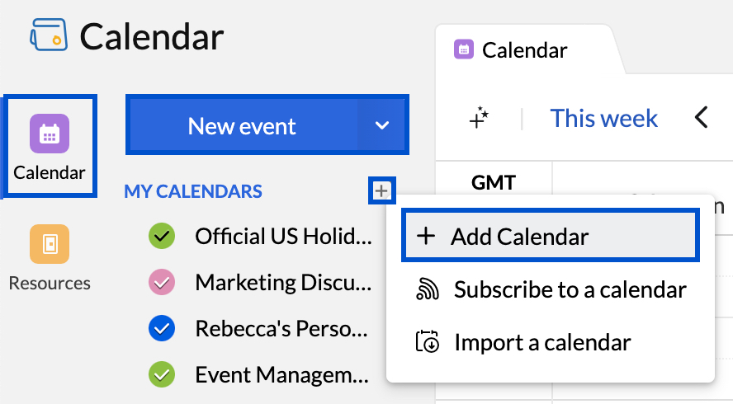Open the Resources sidebar icon
Viewport: 733px width, 404px height.
(50, 244)
